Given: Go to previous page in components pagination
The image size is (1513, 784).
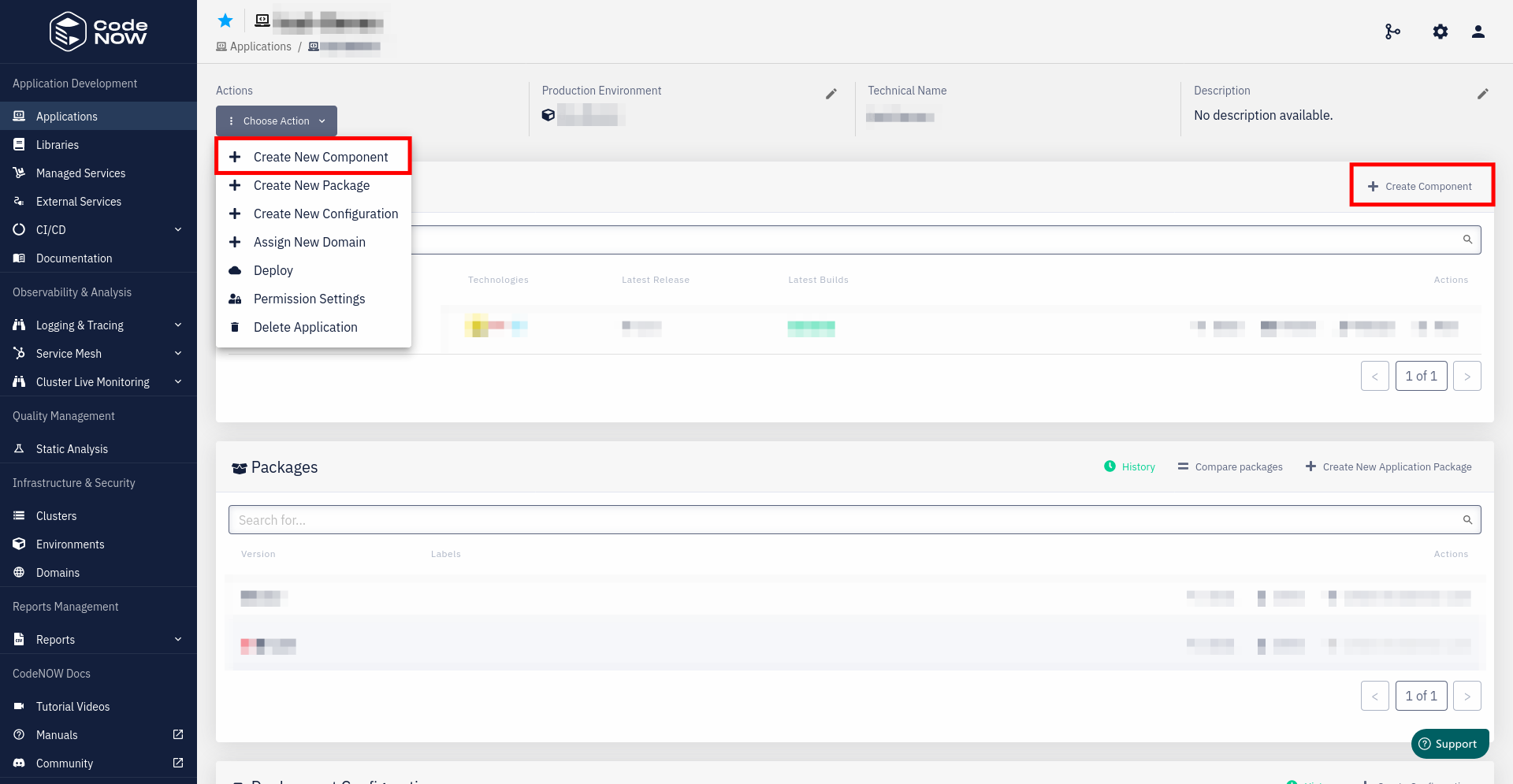Looking at the screenshot, I should coord(1374,376).
